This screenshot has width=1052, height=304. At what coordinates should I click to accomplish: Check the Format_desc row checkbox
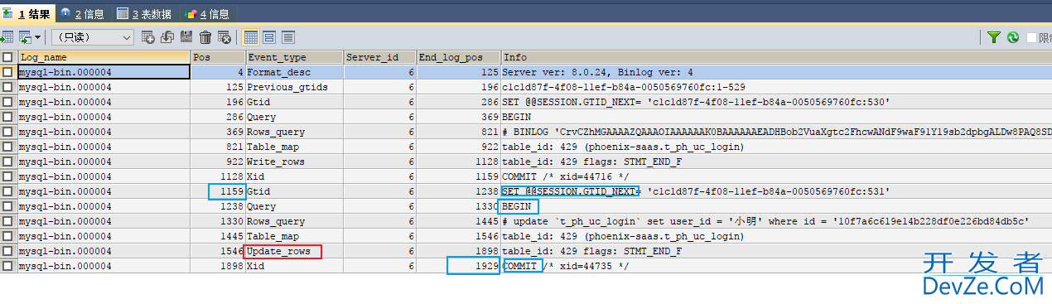point(7,72)
